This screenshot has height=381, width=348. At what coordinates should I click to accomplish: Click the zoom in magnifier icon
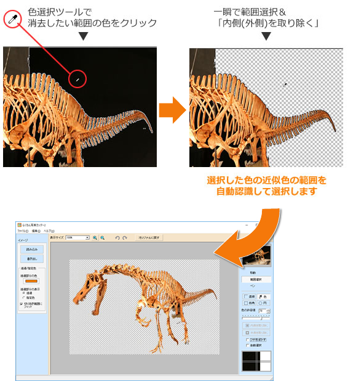point(95,238)
